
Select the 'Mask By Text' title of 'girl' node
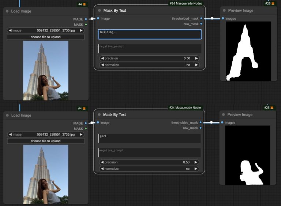[x=114, y=115]
